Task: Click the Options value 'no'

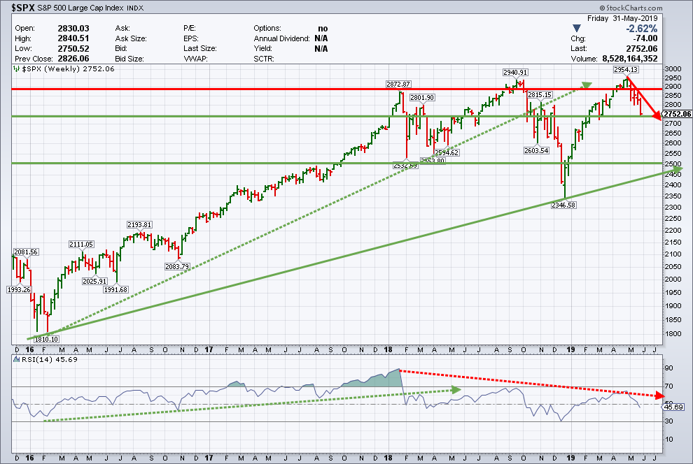Action: tap(323, 28)
